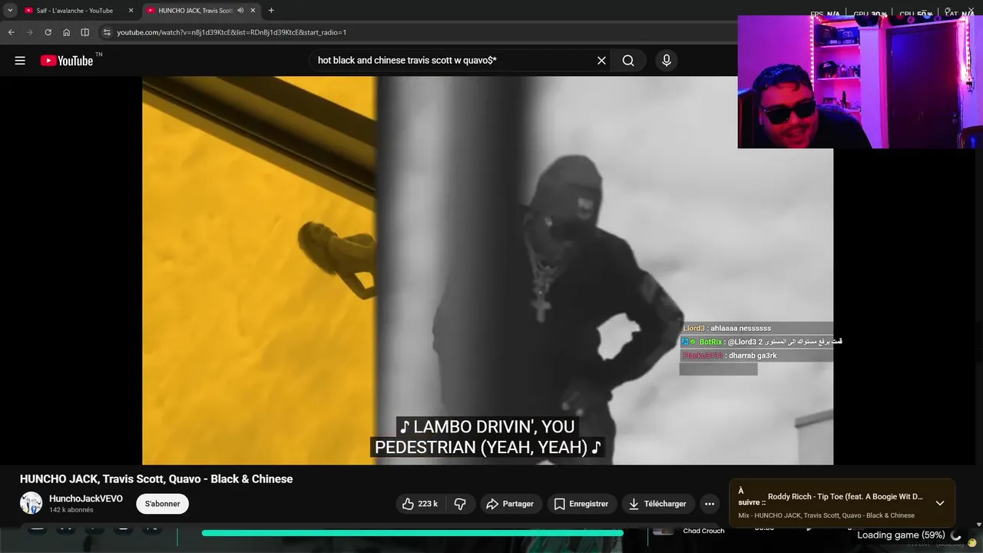Focus the browser address bar URL
The image size is (983, 553).
point(231,32)
